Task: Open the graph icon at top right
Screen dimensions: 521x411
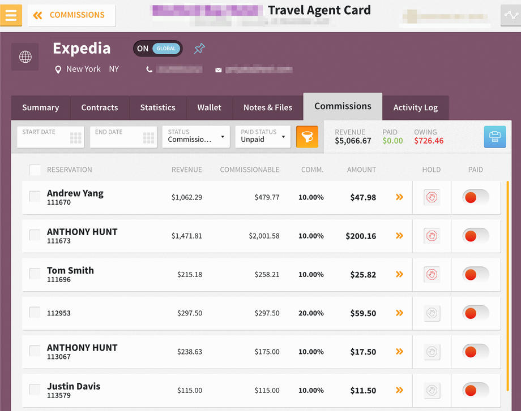Action: click(x=511, y=15)
